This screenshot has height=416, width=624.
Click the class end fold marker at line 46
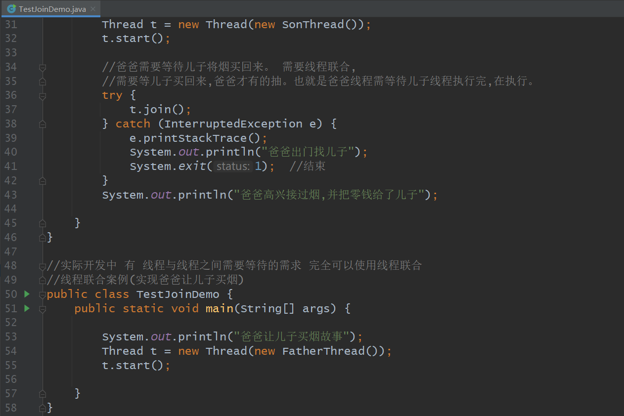43,238
